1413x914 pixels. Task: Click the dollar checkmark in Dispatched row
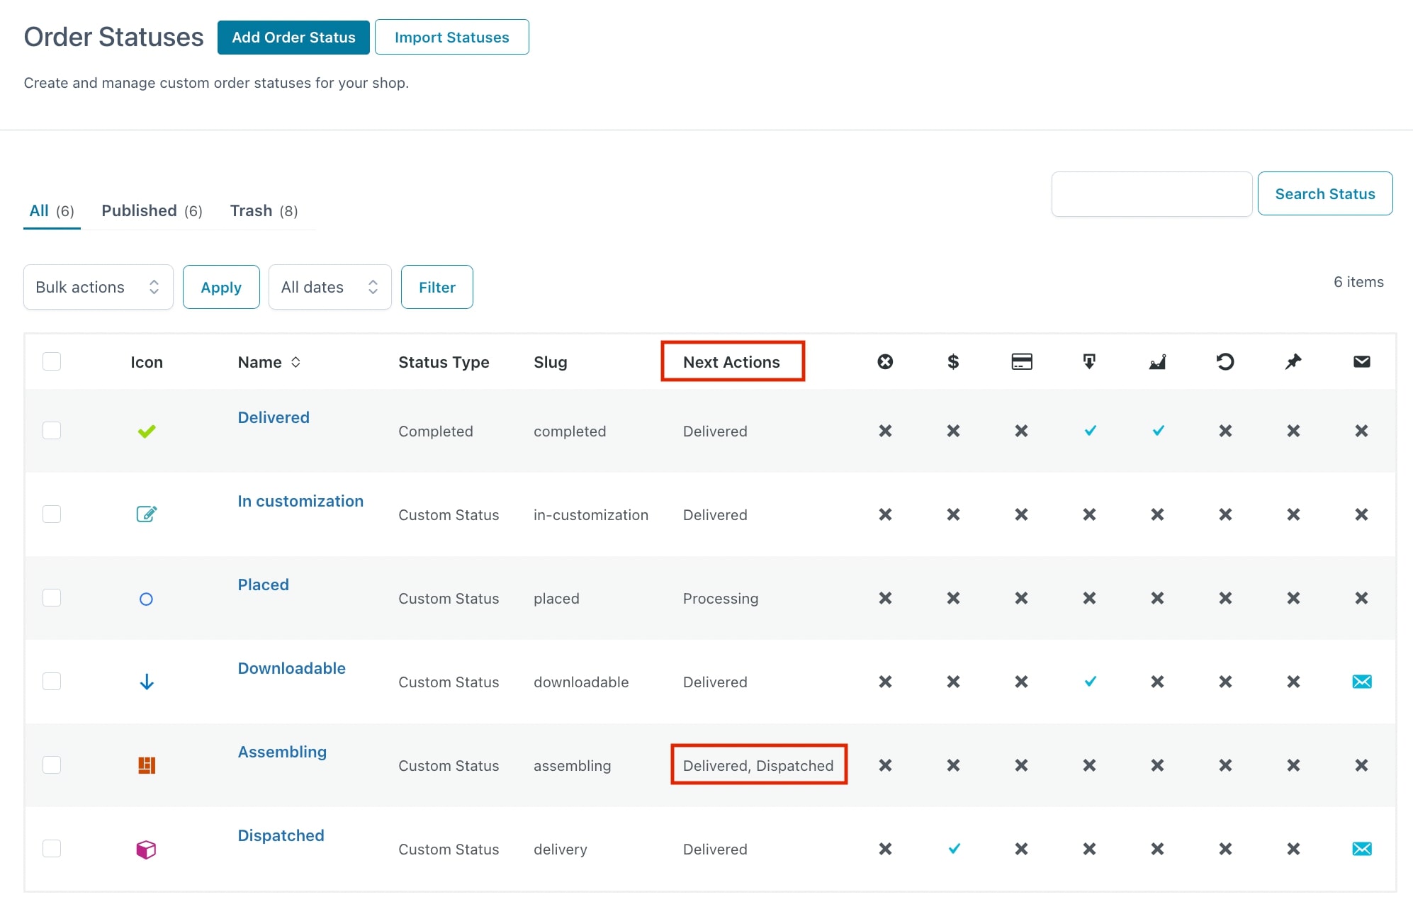point(954,849)
